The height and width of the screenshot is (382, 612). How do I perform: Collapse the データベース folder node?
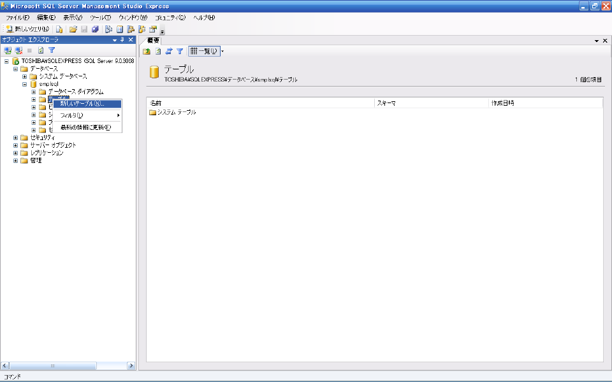click(15, 69)
